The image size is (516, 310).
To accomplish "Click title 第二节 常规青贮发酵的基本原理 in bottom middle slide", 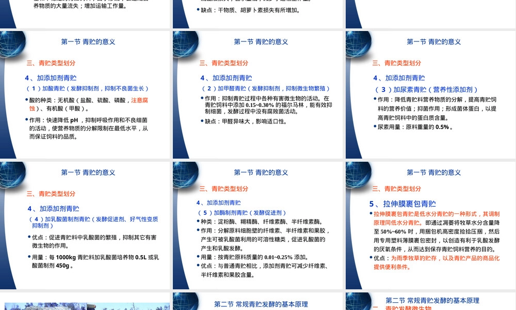I will [x=261, y=304].
